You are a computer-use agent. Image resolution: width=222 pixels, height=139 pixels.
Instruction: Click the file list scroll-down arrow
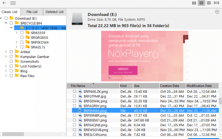tap(220, 134)
